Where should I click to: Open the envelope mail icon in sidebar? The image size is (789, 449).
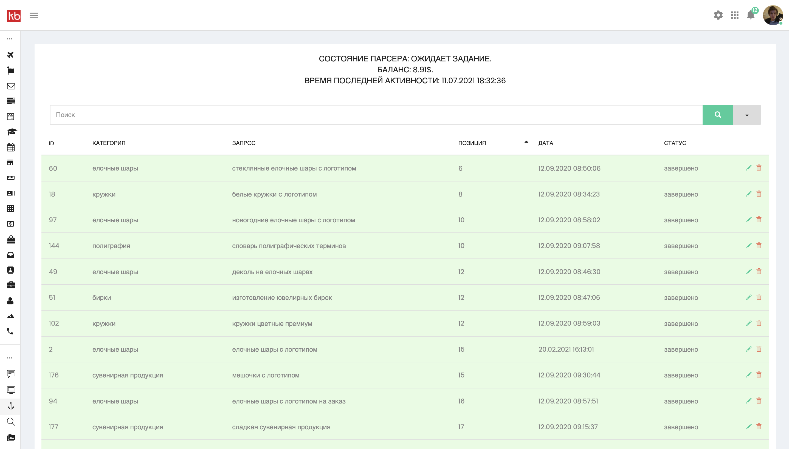tap(11, 86)
